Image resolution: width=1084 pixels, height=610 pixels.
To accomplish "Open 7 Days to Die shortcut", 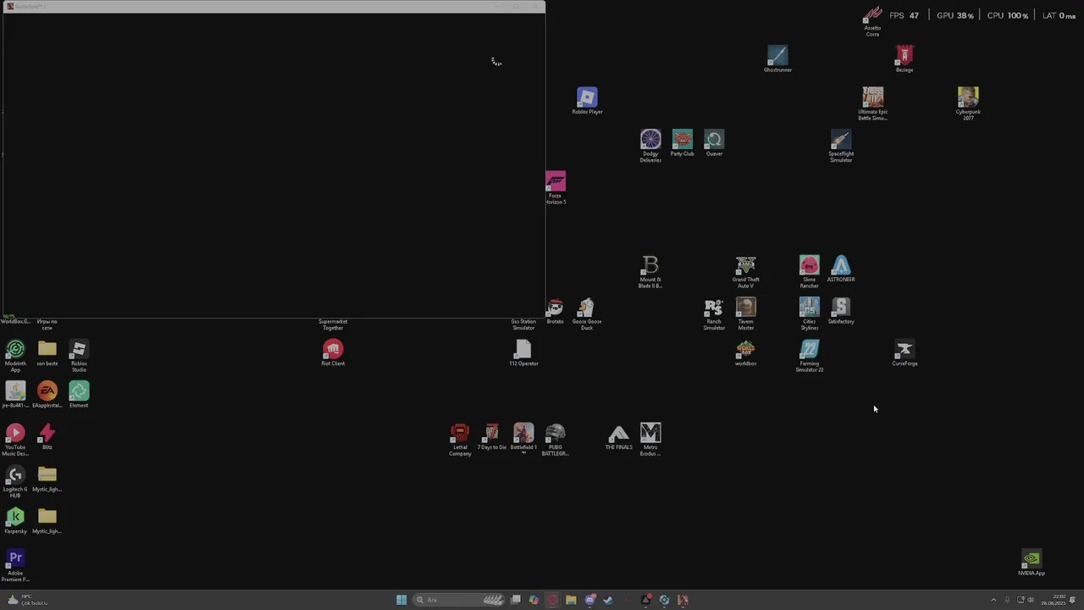I will coord(492,437).
